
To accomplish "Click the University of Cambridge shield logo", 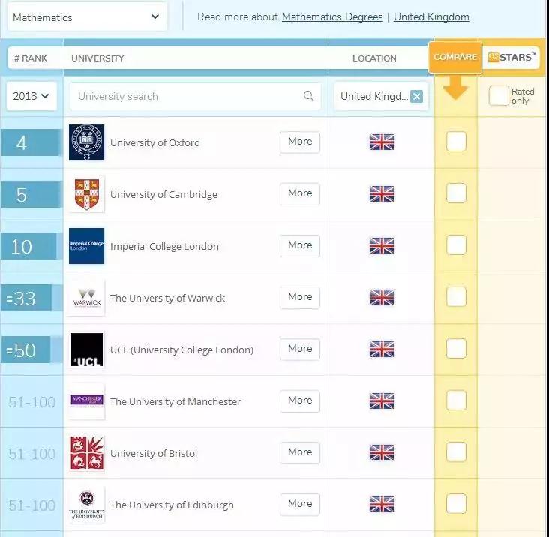I will click(86, 194).
